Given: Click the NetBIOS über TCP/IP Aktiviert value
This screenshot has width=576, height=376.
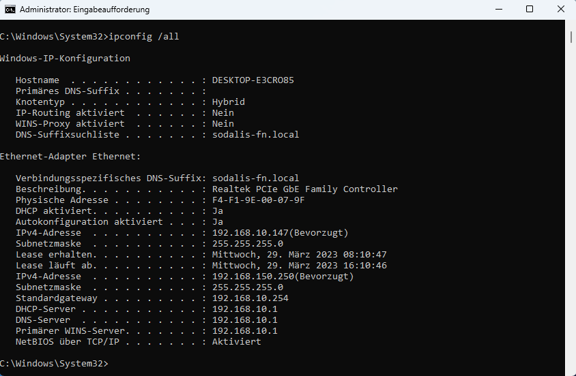Looking at the screenshot, I should pyautogui.click(x=237, y=342).
